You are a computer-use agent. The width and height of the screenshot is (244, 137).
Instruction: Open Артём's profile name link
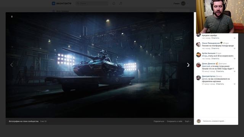209,53
